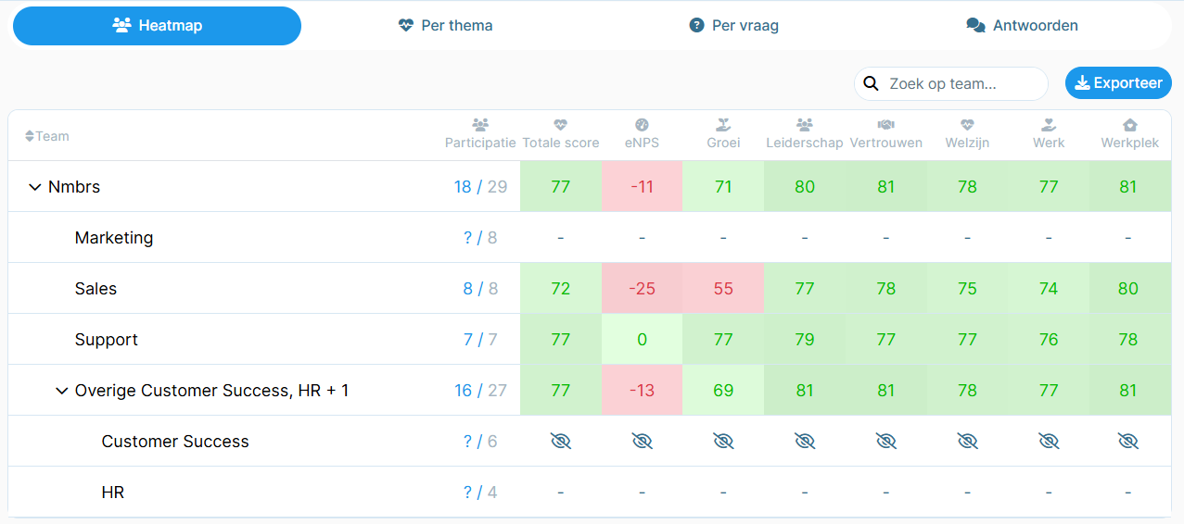The height and width of the screenshot is (524, 1184).
Task: Click the magnifier icon in team search
Action: [x=871, y=83]
